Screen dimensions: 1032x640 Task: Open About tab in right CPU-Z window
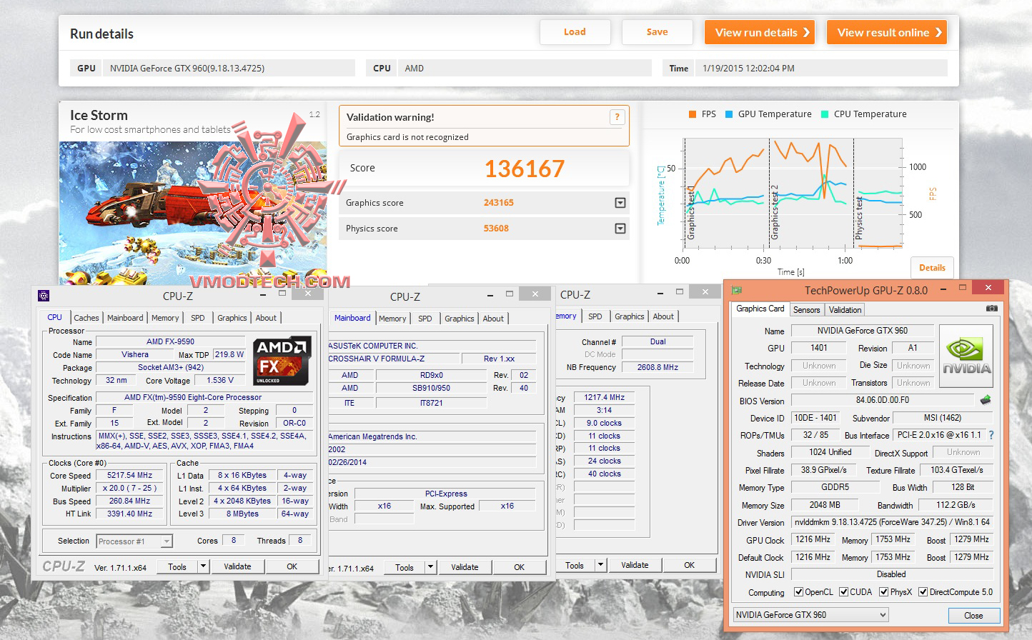pyautogui.click(x=663, y=316)
